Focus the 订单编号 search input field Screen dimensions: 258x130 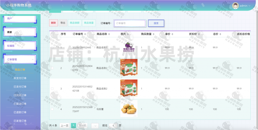click(130, 23)
